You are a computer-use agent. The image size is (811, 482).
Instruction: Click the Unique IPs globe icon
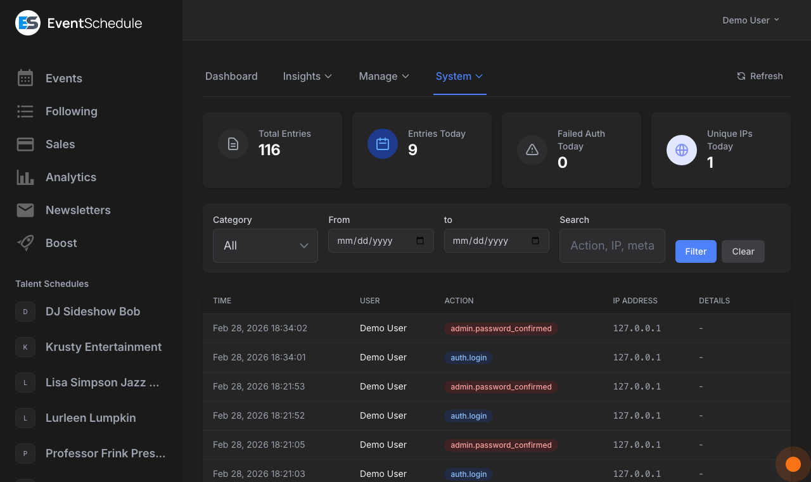pos(682,150)
